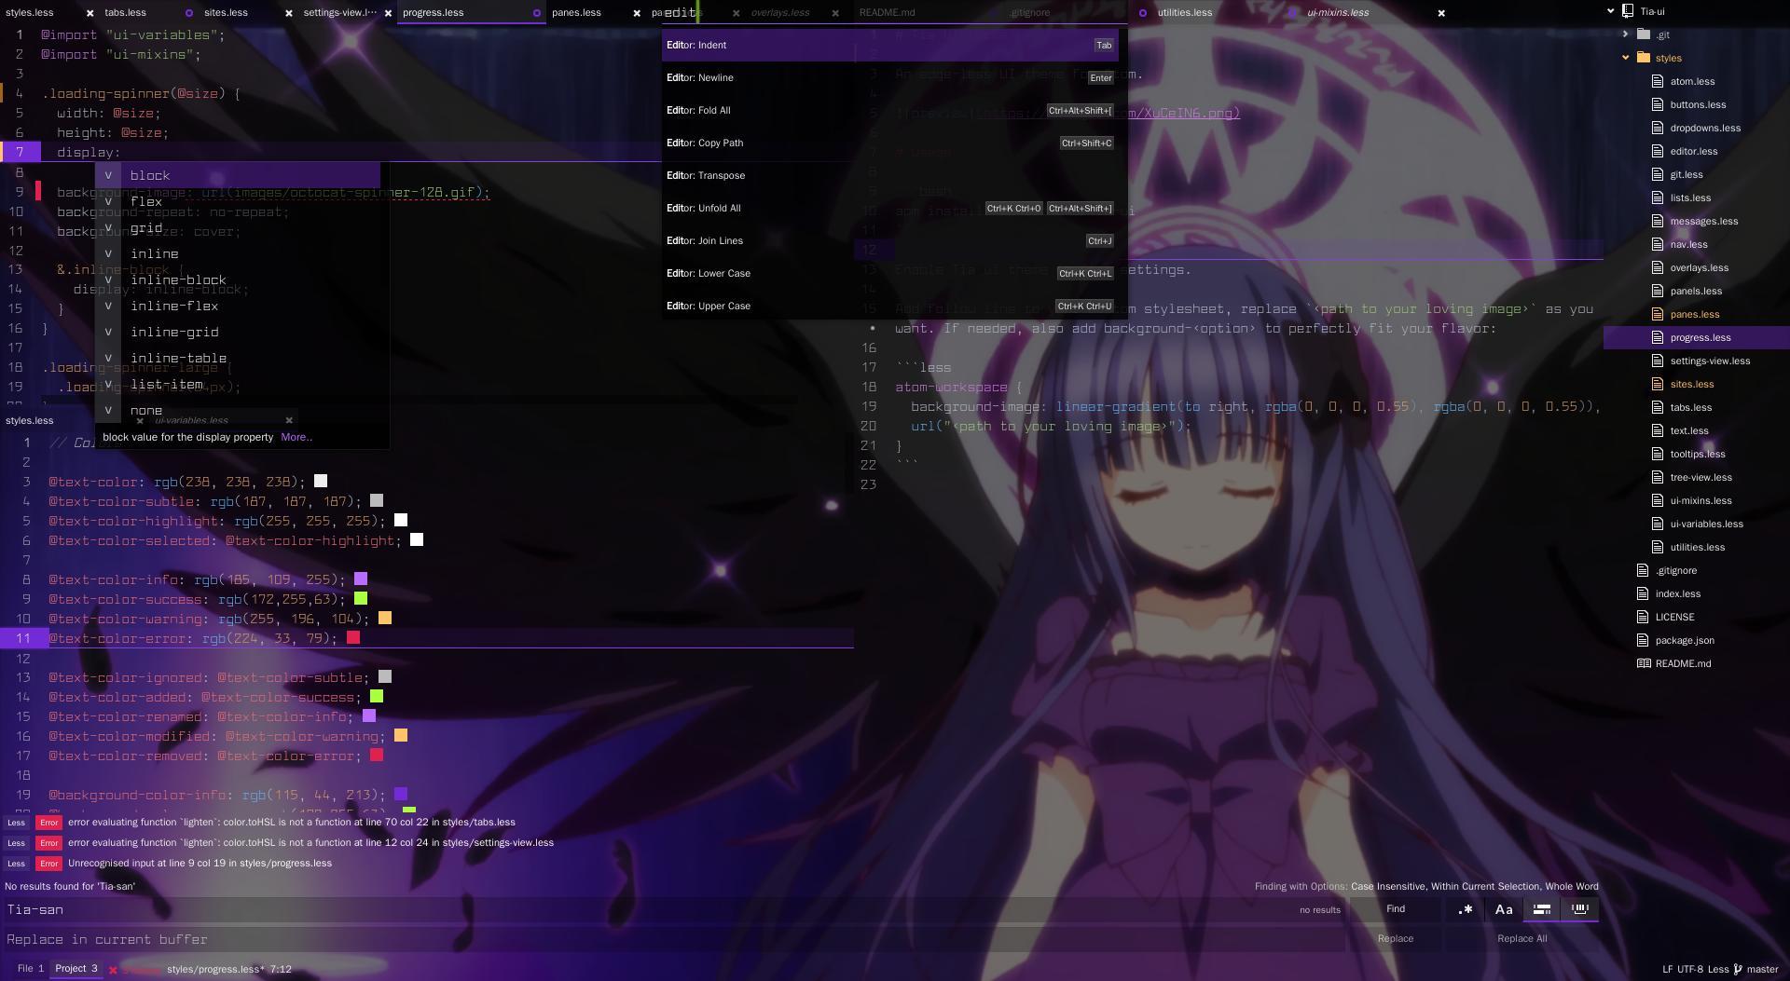The height and width of the screenshot is (981, 1790).
Task: Run Editor: Join Lines from the command palette
Action: [889, 240]
